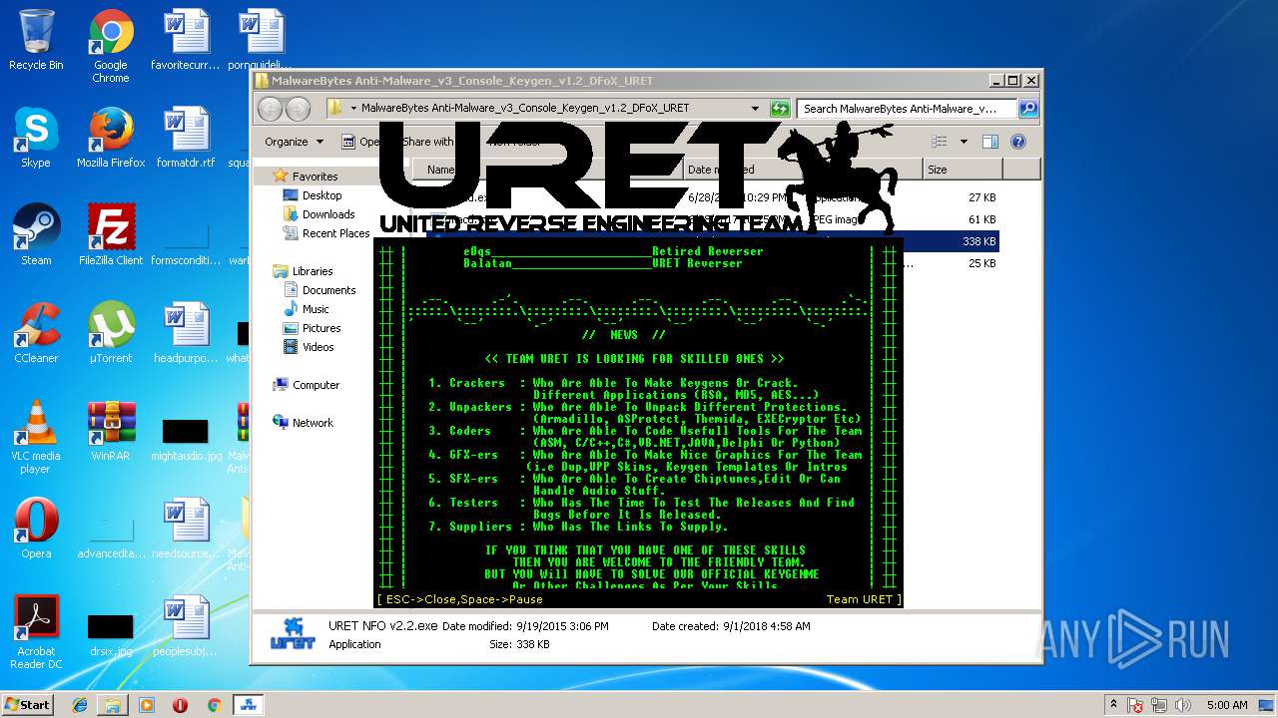
Task: Open Windows Explorer taskbar button
Action: click(x=113, y=705)
